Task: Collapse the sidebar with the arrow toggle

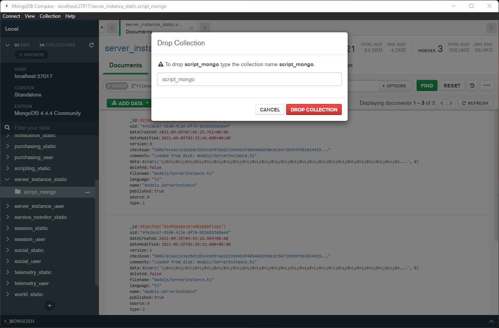Action: click(x=102, y=28)
